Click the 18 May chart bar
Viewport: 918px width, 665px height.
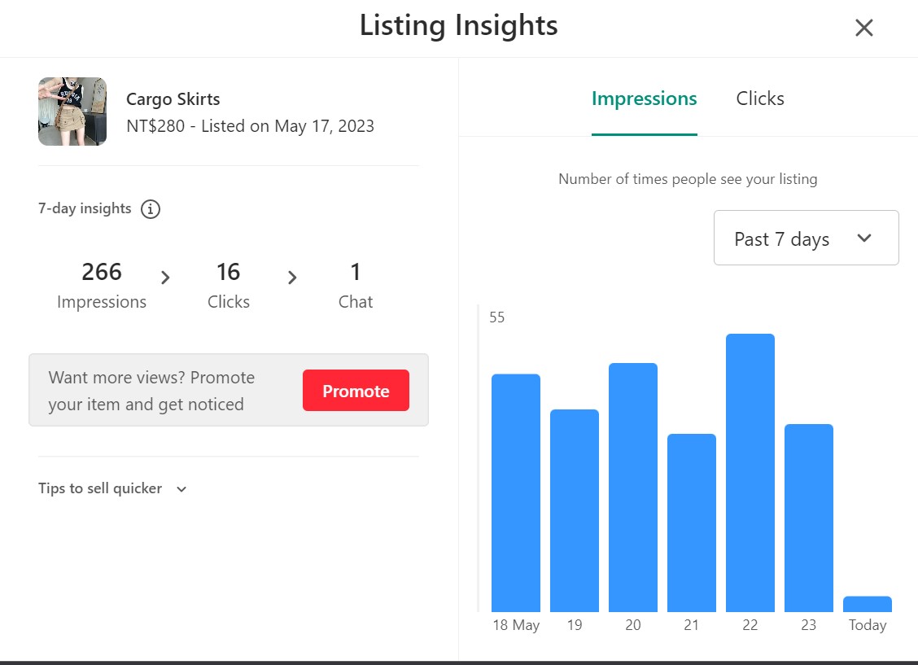pyautogui.click(x=516, y=492)
